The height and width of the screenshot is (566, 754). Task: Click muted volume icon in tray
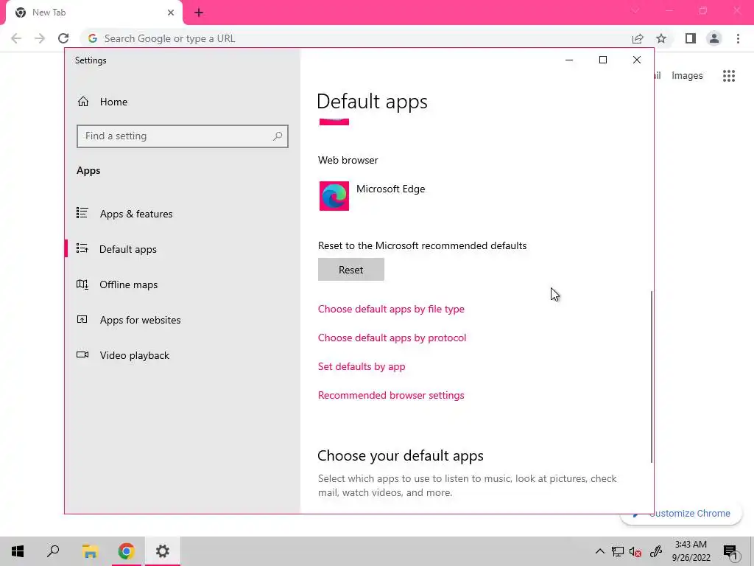[x=635, y=551]
